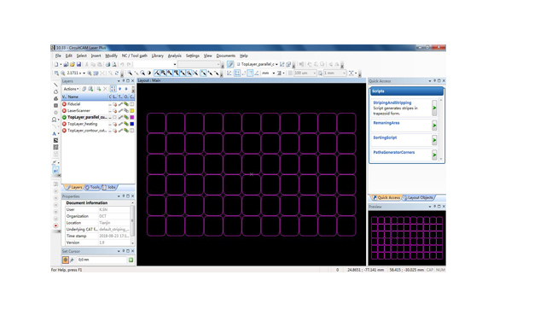Image resolution: width=546 pixels, height=316 pixels.
Task: Select the line drawing tool
Action: point(55,85)
